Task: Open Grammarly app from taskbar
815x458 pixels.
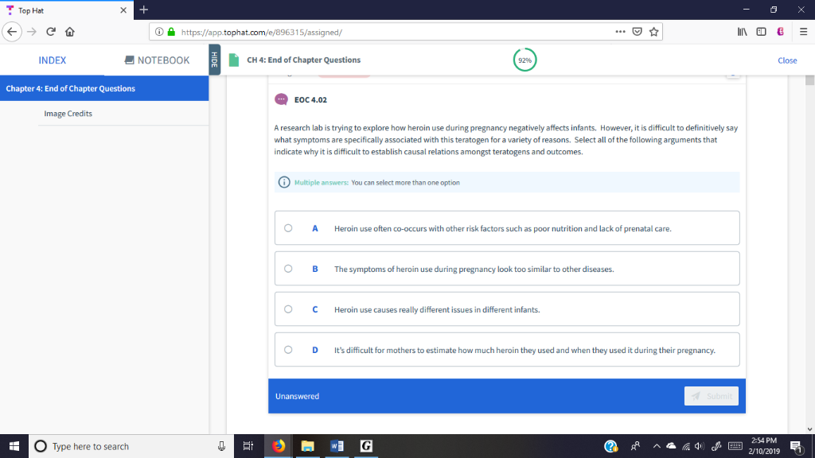Action: [x=366, y=446]
